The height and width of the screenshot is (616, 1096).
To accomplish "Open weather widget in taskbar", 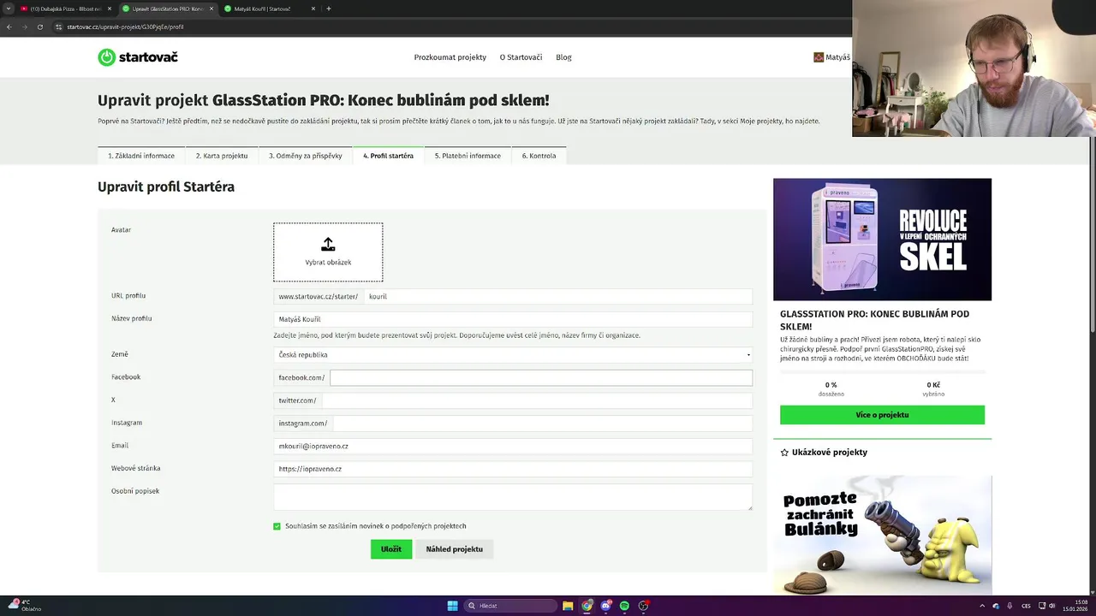I will (26, 606).
